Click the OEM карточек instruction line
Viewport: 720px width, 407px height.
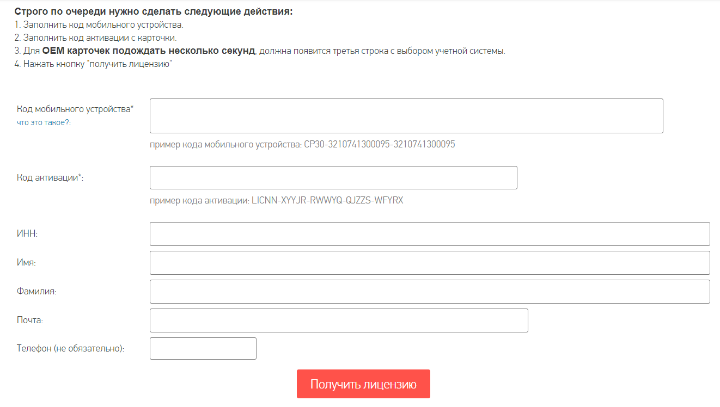[x=260, y=51]
